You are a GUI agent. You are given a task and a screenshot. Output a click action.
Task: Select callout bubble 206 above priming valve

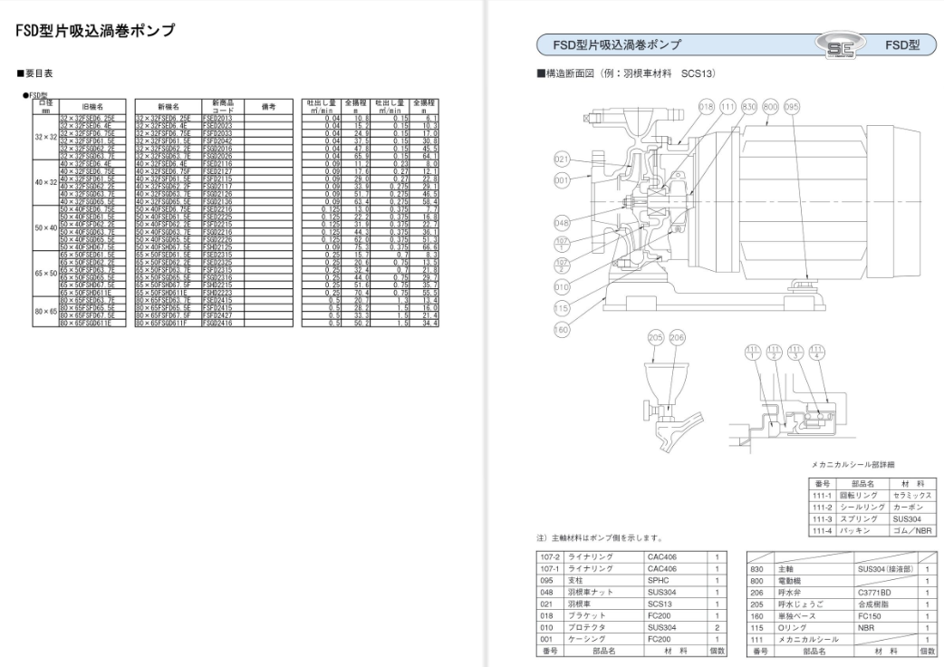678,338
